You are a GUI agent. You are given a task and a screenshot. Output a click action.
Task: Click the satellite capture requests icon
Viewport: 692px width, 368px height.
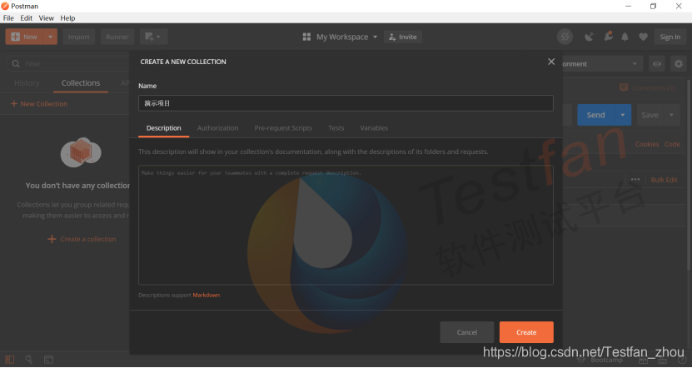(589, 37)
